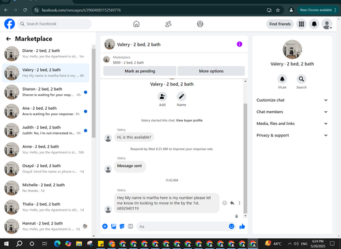
Task: Open Anne - 2 bed, 2 bath chat
Action: (46, 149)
